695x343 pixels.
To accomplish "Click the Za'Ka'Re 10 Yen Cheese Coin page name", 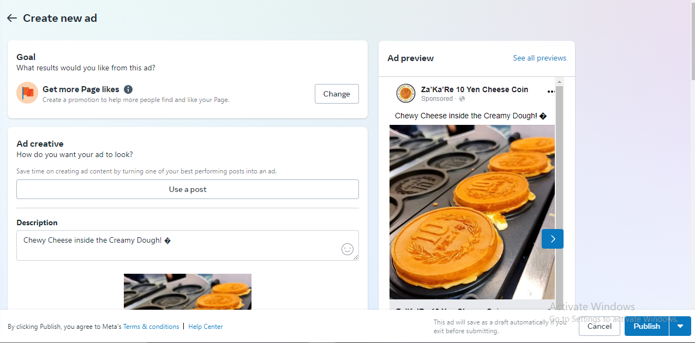I will coord(475,89).
